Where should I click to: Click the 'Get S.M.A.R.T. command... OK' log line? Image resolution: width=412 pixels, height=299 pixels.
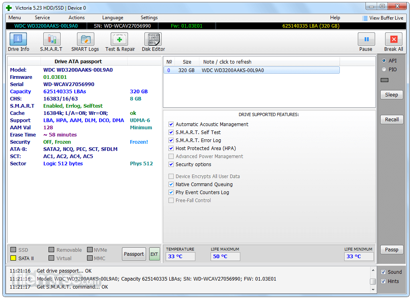pyautogui.click(x=72, y=287)
